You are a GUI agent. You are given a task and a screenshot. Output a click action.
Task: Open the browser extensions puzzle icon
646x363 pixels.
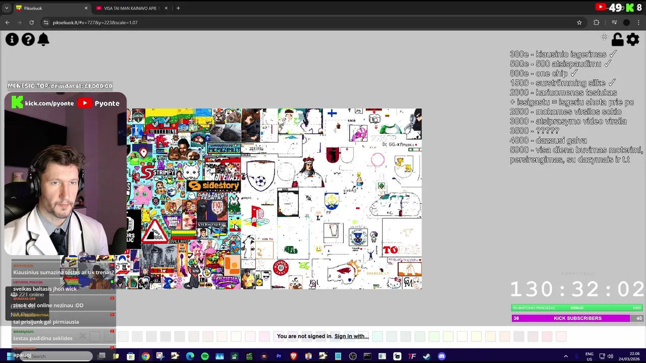click(597, 22)
